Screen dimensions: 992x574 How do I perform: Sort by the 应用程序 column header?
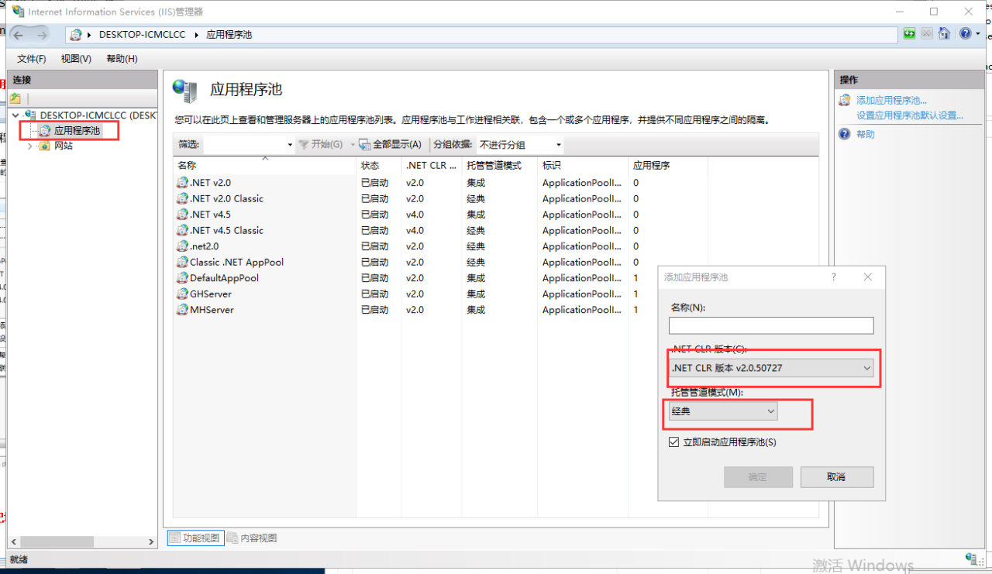[668, 166]
